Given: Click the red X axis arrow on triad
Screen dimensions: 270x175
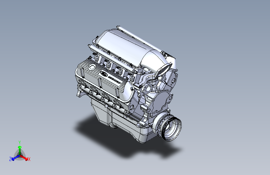Looking at the screenshot, I should click(24, 158).
